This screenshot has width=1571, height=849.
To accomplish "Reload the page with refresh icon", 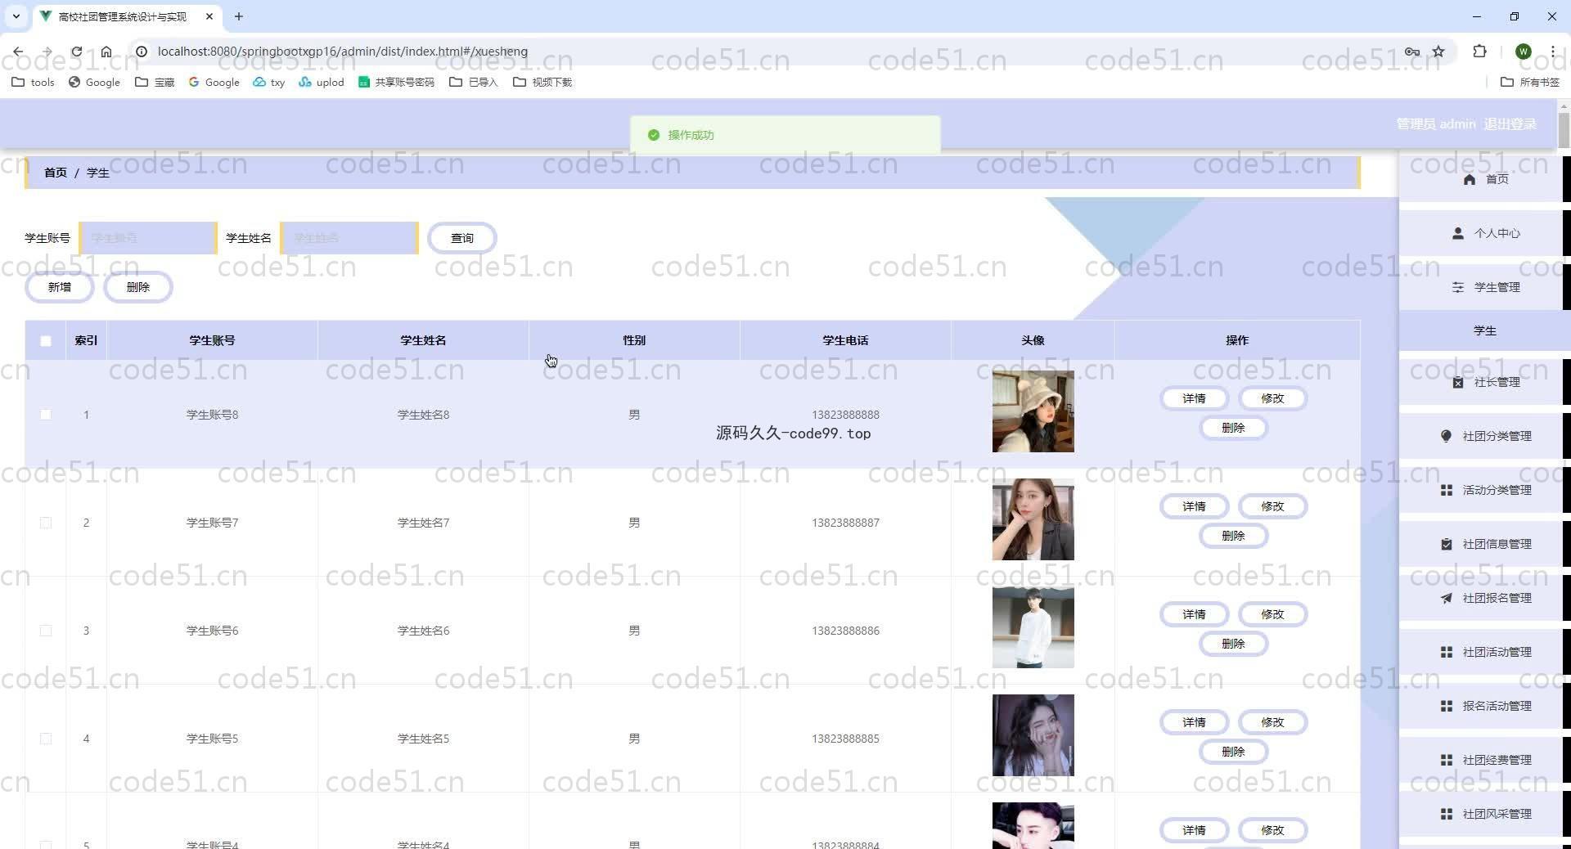I will (76, 52).
